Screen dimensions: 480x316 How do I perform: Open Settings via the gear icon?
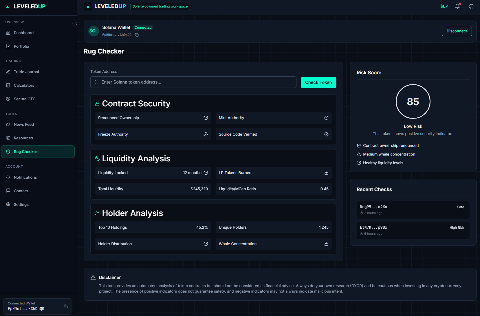click(x=8, y=204)
